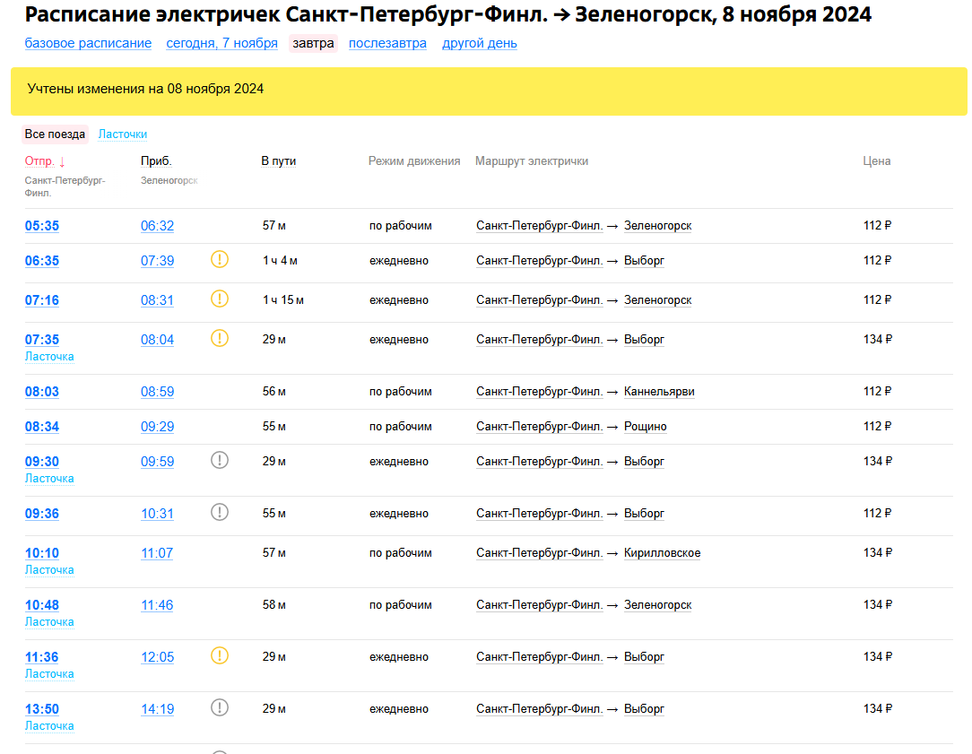The image size is (972, 754).
Task: Select the Все поезда filter
Action: pyautogui.click(x=56, y=134)
